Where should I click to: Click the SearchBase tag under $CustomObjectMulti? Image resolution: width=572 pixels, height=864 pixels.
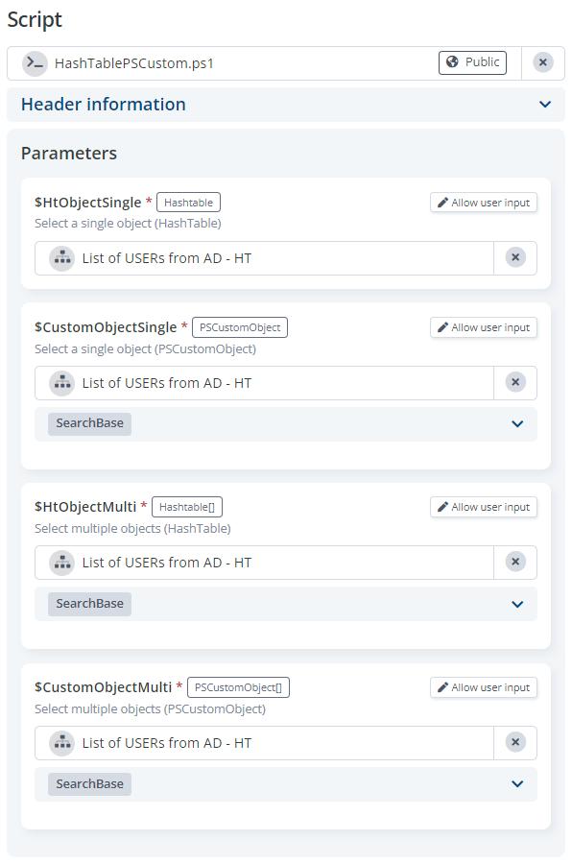point(89,784)
